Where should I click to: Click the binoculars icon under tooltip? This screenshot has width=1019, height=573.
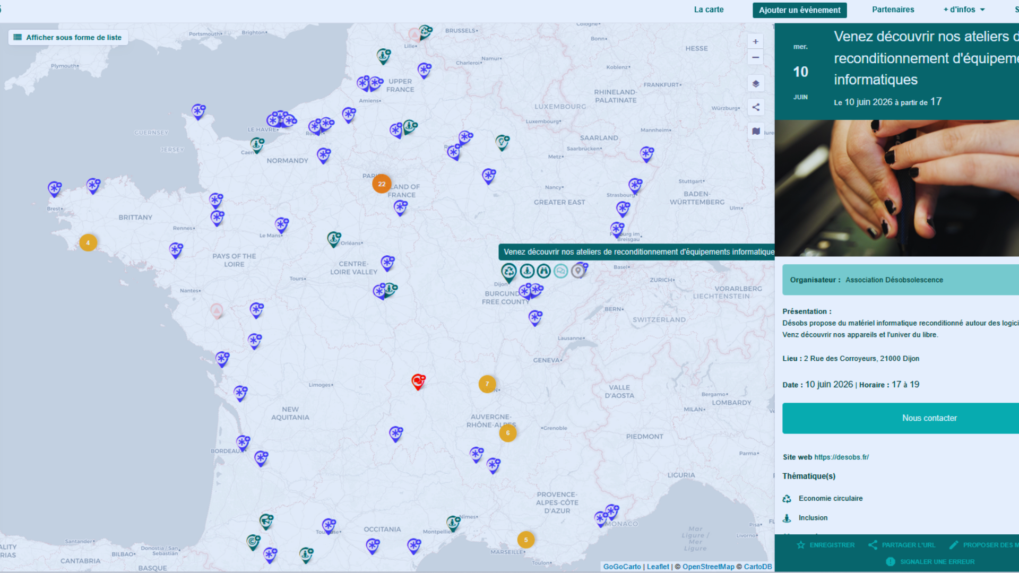click(x=543, y=271)
